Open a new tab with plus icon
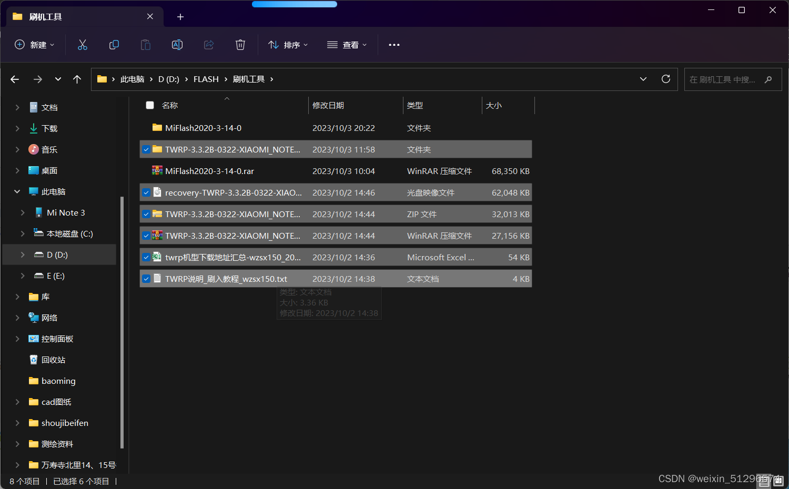Image resolution: width=789 pixels, height=489 pixels. pos(180,17)
